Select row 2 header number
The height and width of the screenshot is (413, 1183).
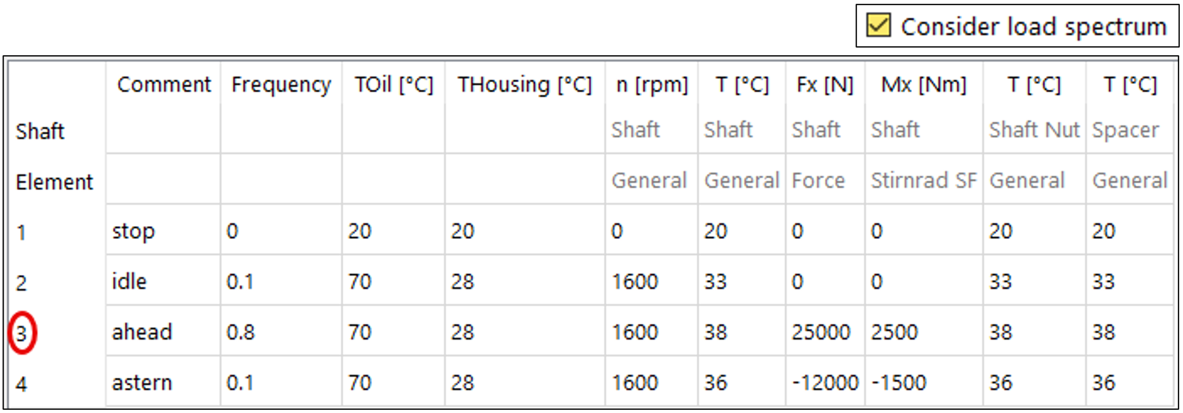(22, 283)
